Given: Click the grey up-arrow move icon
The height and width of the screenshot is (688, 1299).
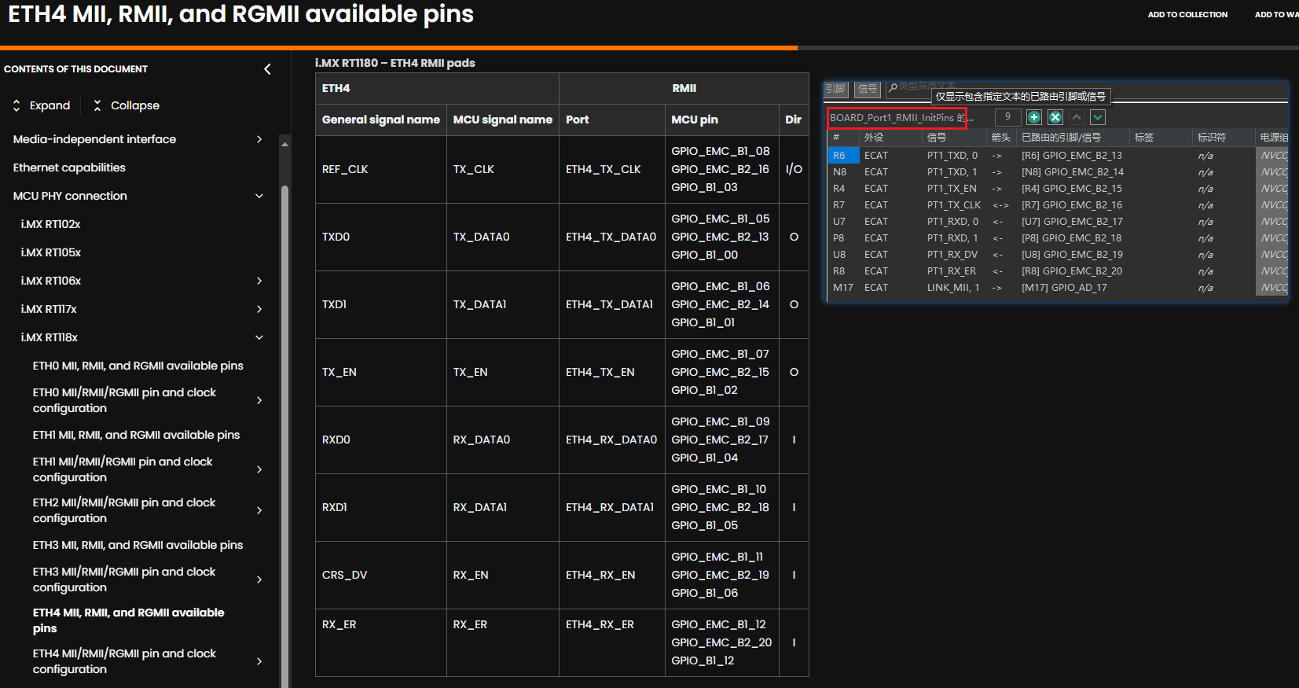Looking at the screenshot, I should pos(1077,117).
